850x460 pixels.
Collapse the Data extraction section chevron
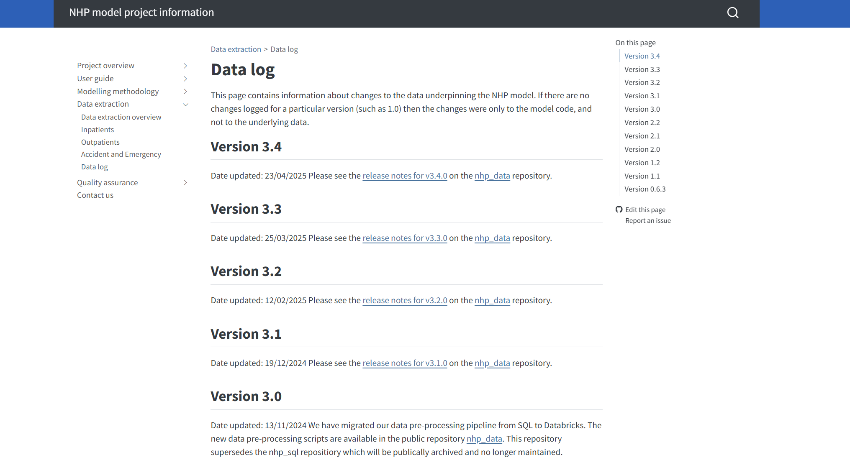click(185, 105)
